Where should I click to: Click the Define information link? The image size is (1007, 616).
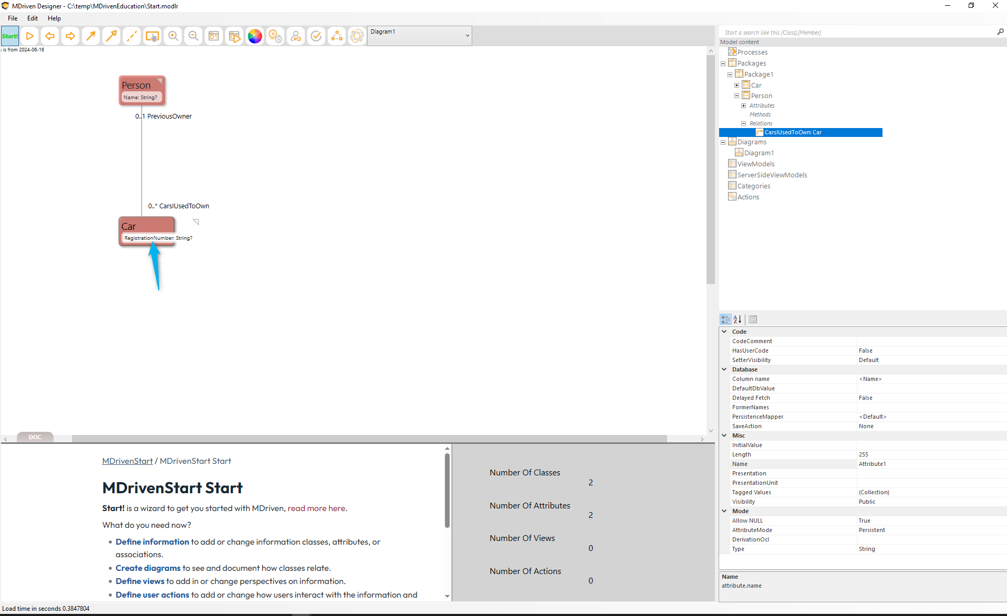(x=152, y=541)
